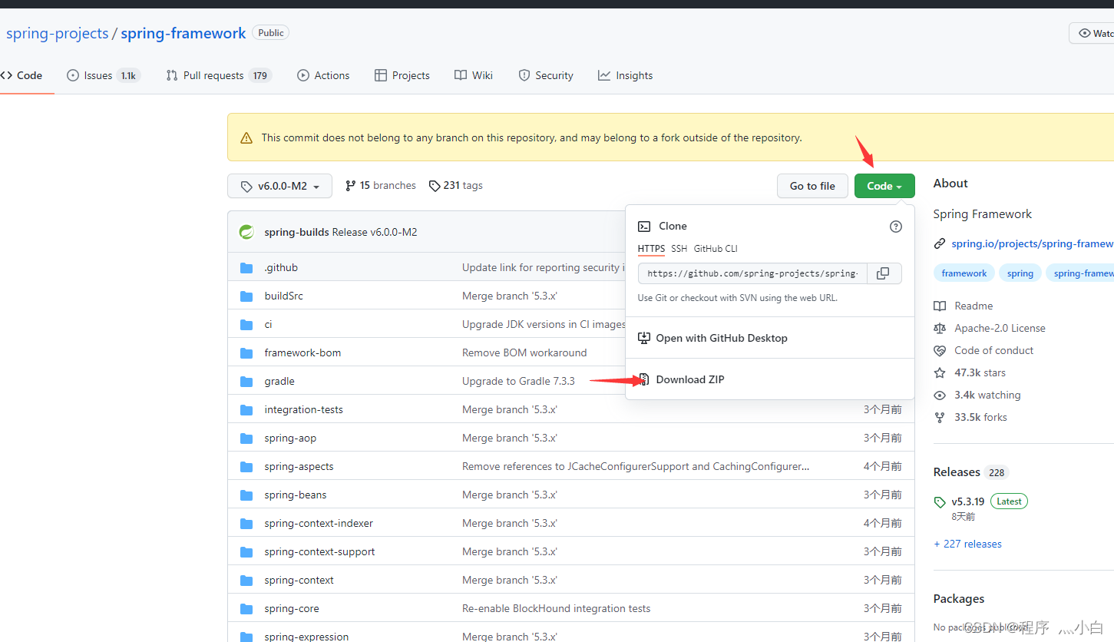Screen dimensions: 1114x642
Task: Open Upgrade to Gradle 7.3.3 commit message
Action: point(518,381)
